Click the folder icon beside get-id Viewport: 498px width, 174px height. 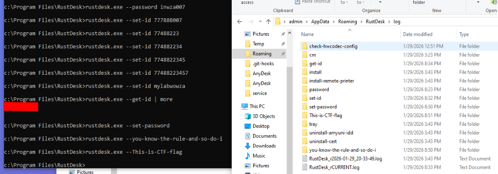pyautogui.click(x=305, y=64)
